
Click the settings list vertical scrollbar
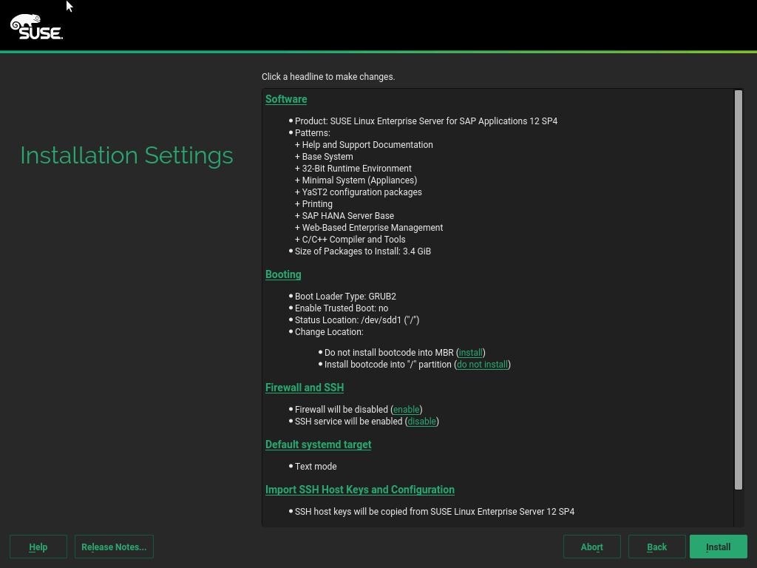click(x=739, y=290)
